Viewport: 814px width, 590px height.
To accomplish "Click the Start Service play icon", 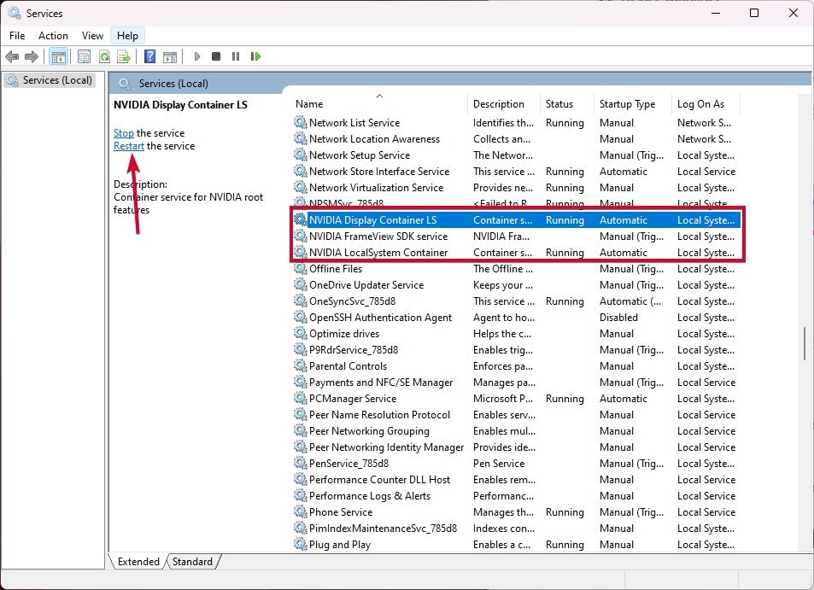I will point(196,56).
